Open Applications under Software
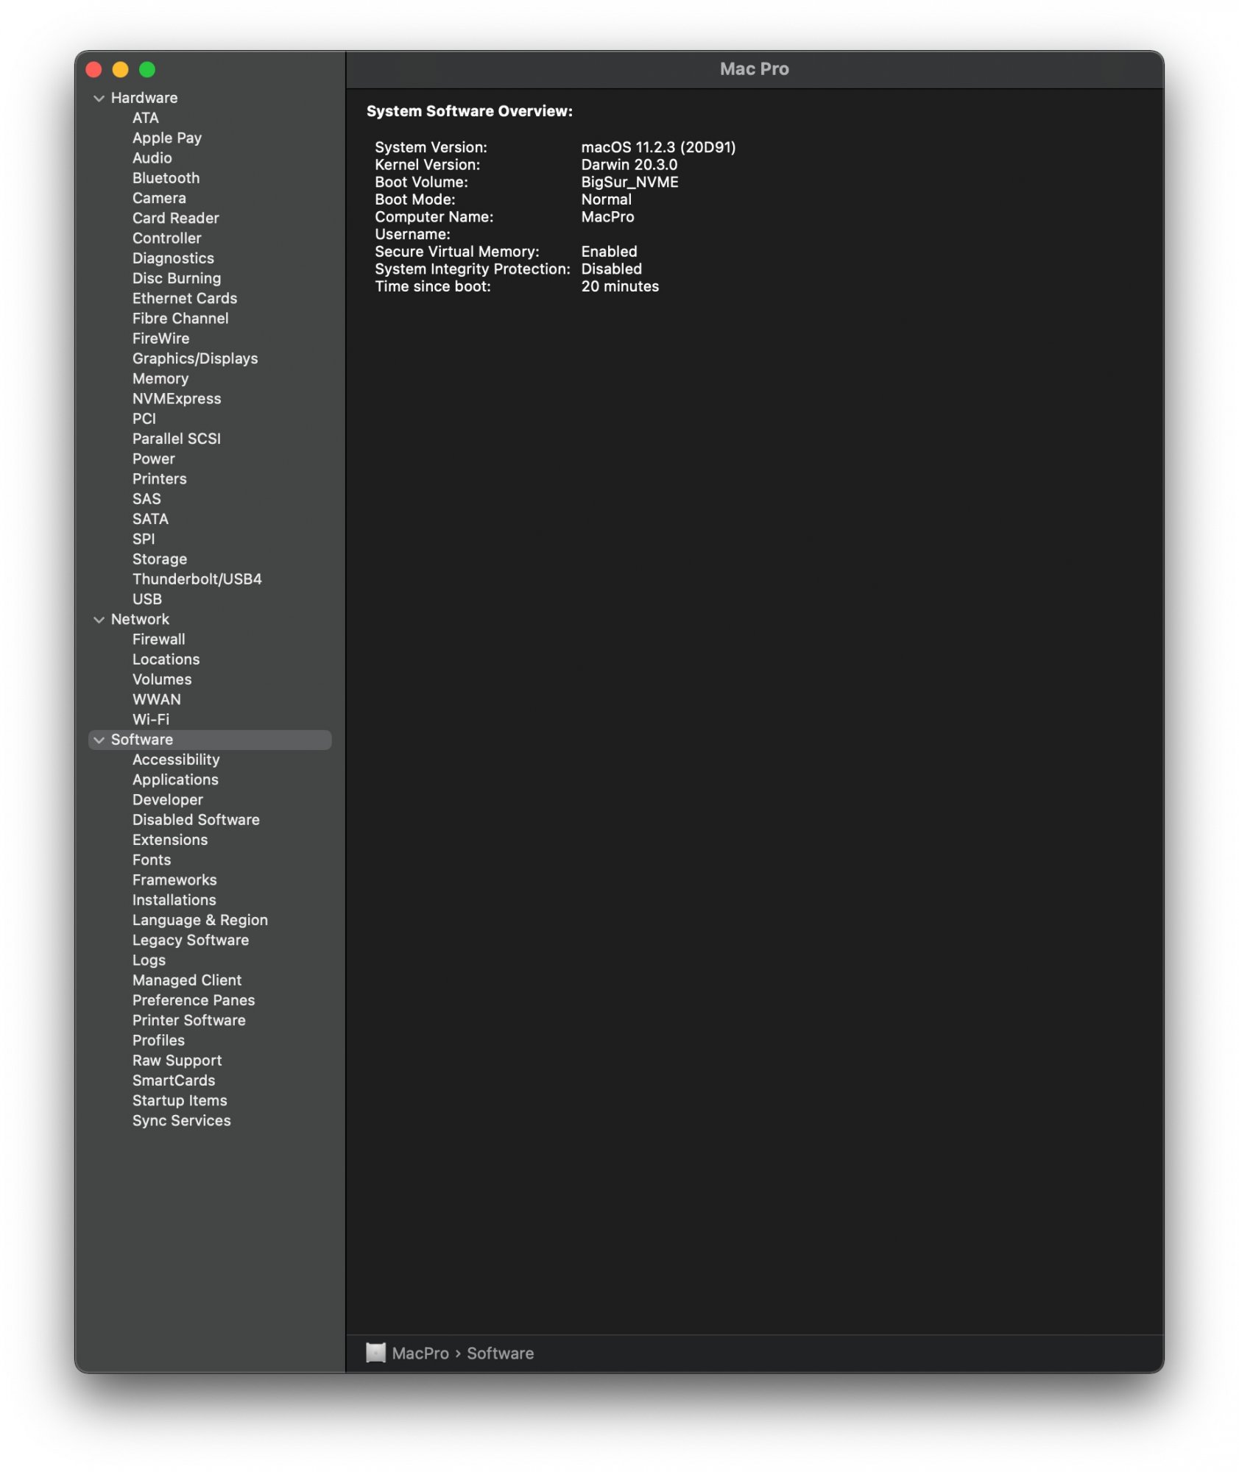Image resolution: width=1239 pixels, height=1472 pixels. click(x=175, y=779)
